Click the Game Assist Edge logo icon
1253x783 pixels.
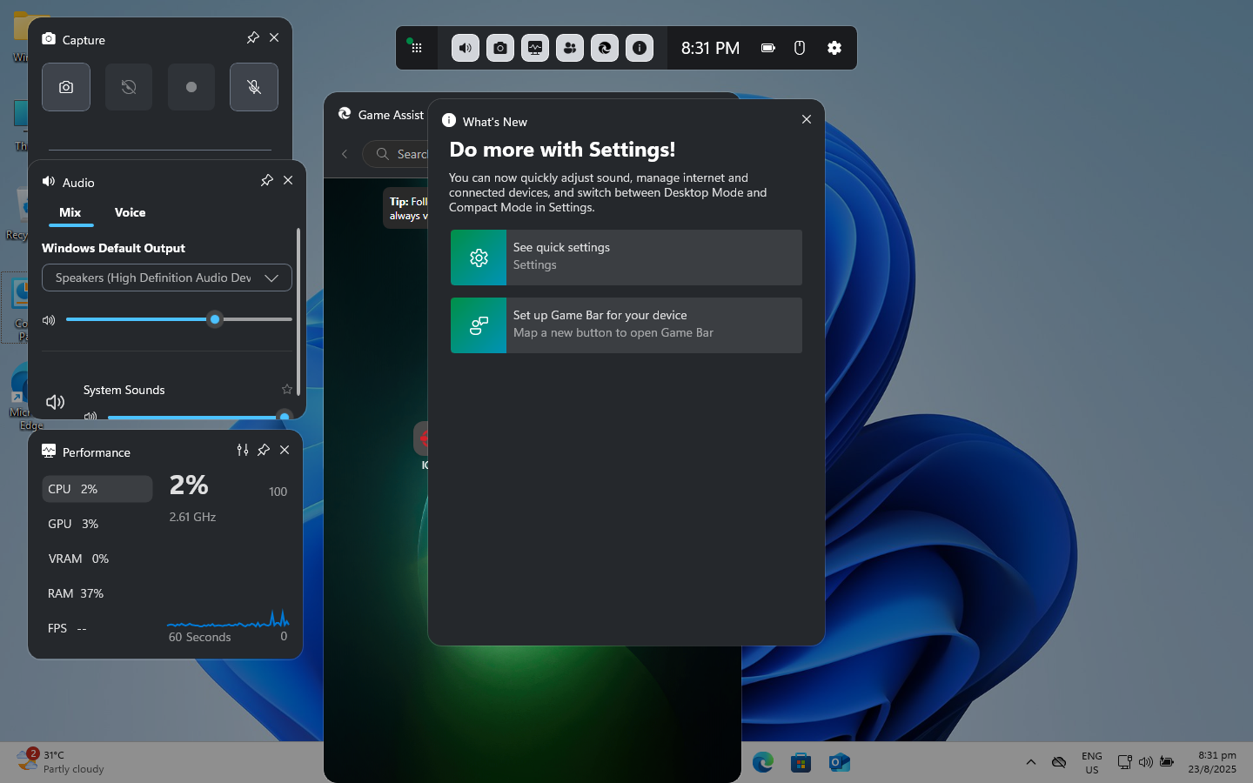pos(345,114)
